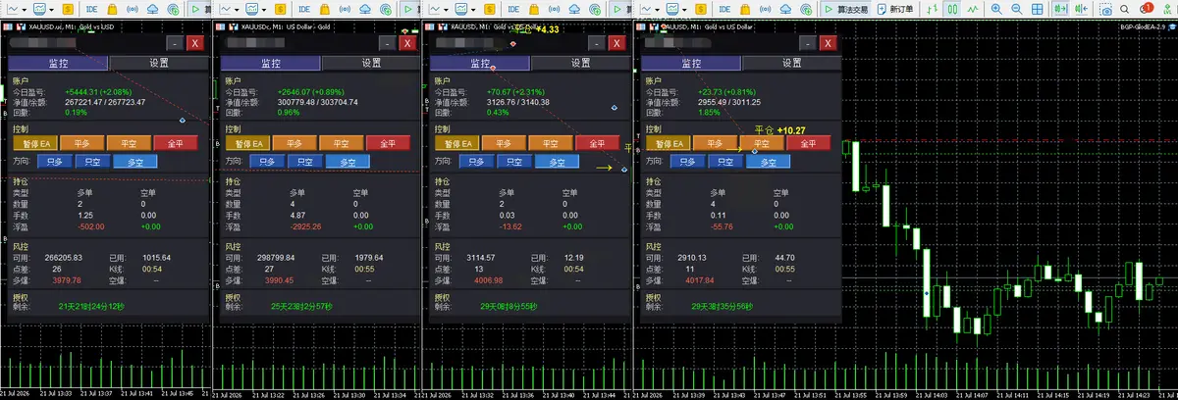Take a chart screenshot with camera icon
This screenshot has height=400, width=1178.
coord(1106,10)
